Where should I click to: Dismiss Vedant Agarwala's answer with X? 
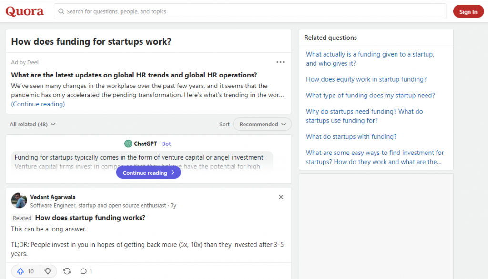281,197
